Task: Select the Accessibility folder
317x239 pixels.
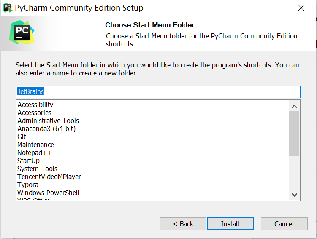Action: (35, 105)
